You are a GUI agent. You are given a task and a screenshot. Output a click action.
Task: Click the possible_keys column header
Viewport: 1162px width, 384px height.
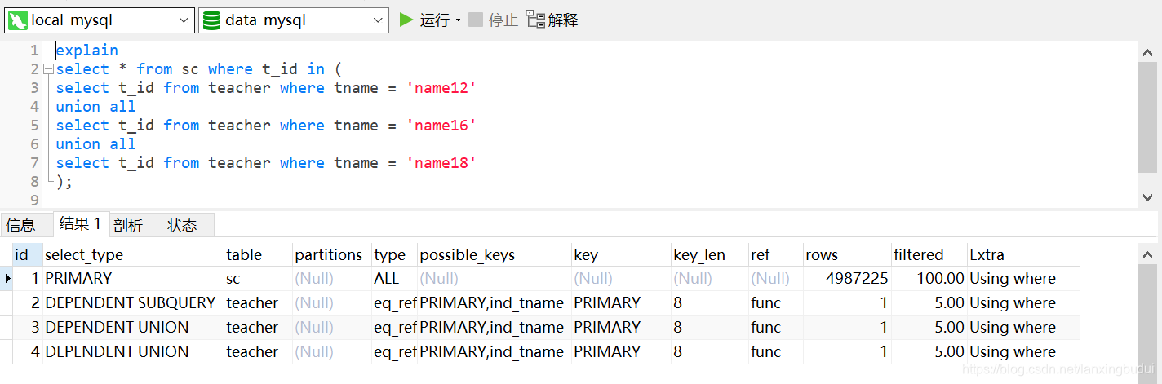[x=495, y=254]
